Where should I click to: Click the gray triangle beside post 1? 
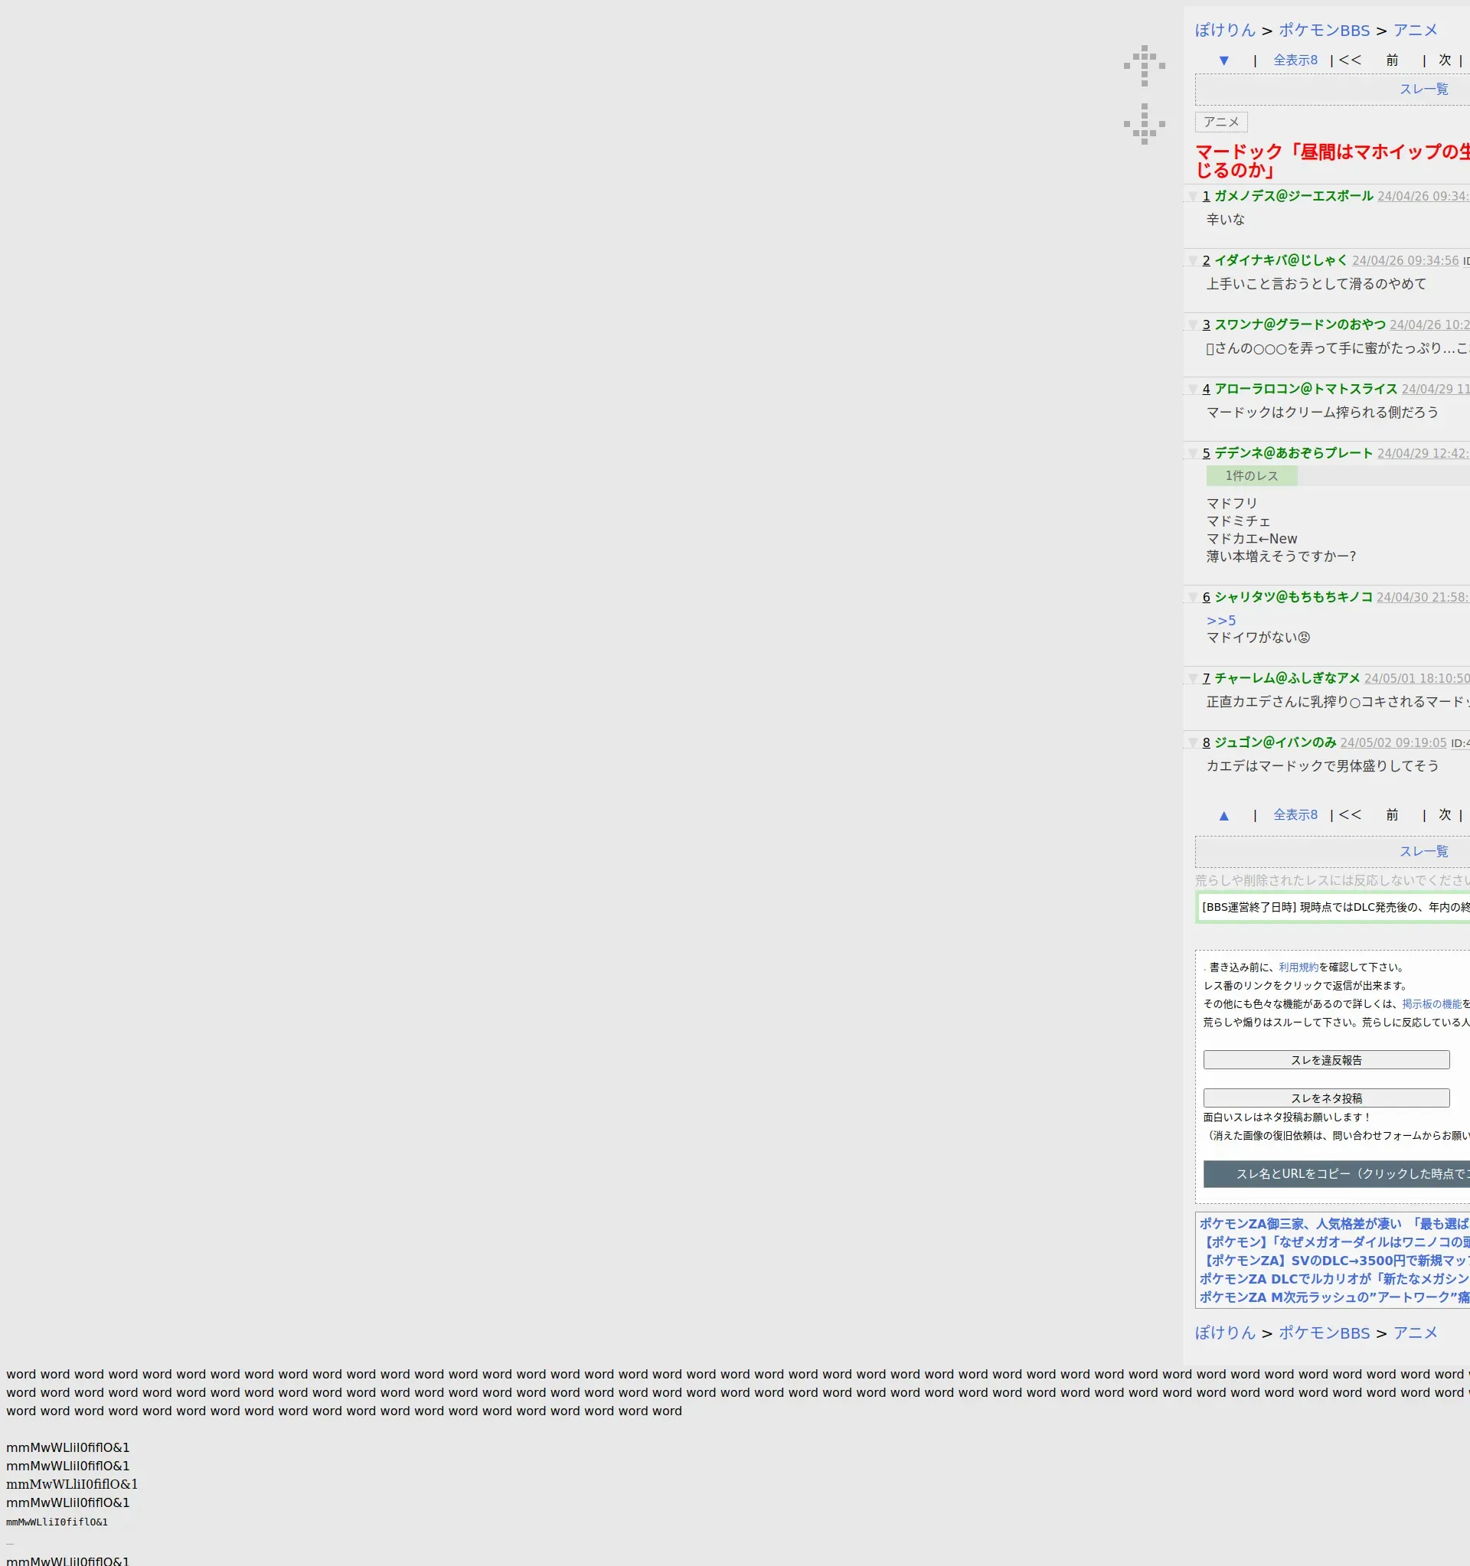(1193, 196)
